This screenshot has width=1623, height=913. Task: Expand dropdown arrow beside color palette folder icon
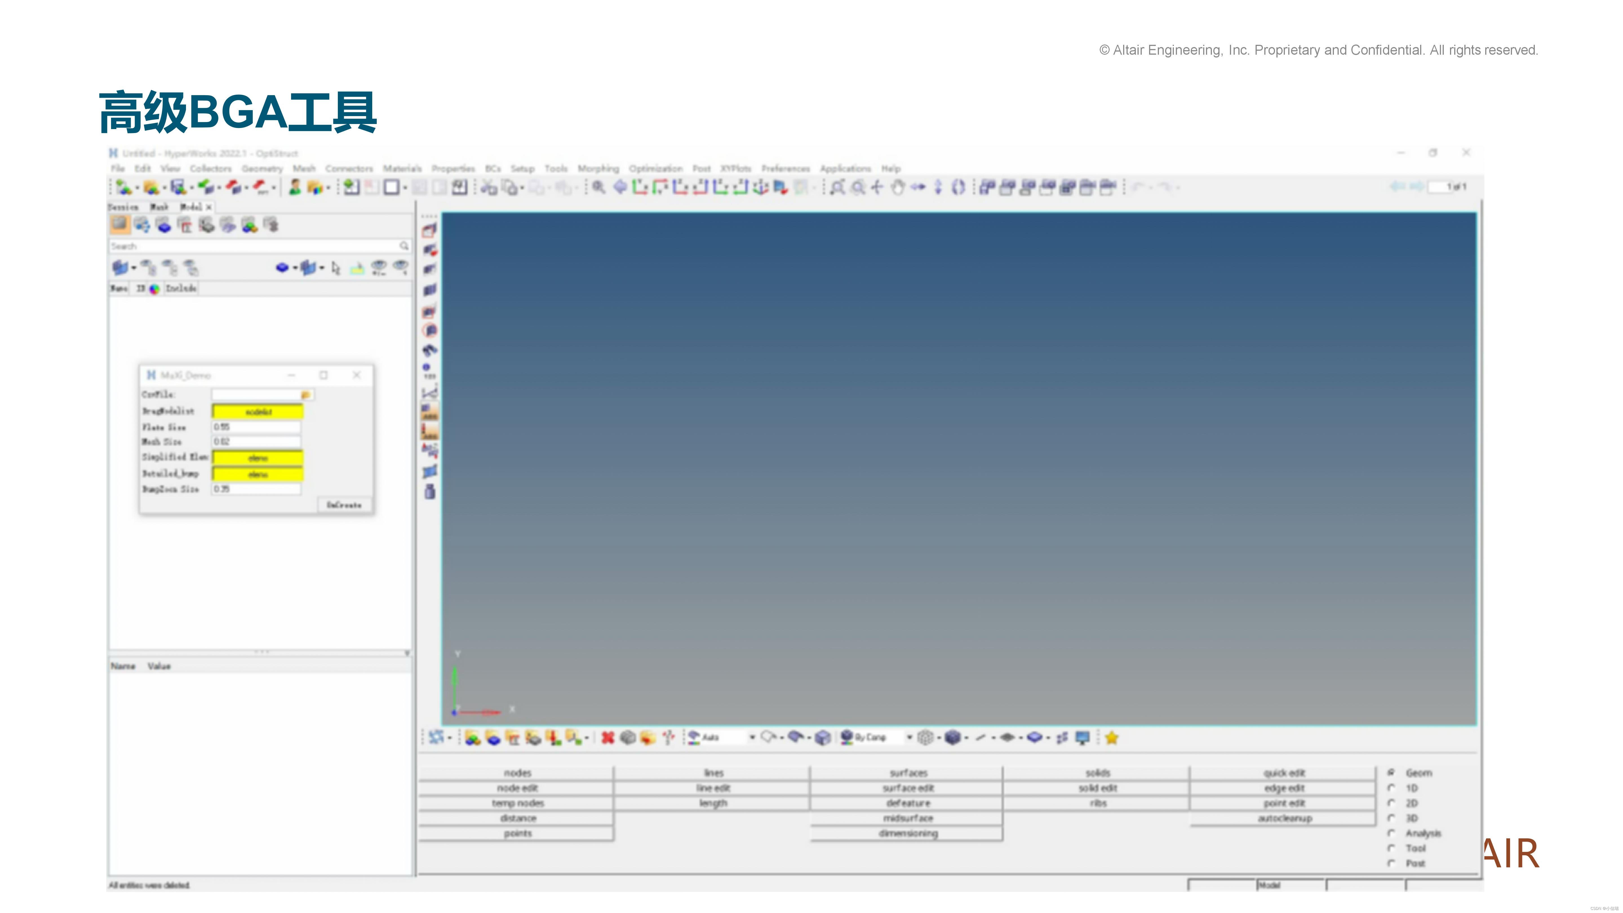tap(328, 188)
